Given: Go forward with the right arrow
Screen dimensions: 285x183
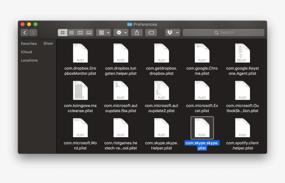Looking at the screenshot, I should 33,33.
